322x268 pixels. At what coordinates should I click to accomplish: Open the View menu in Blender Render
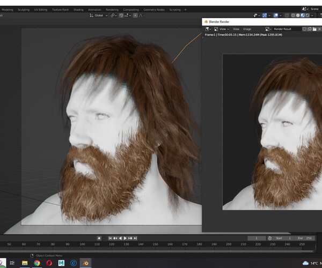236,29
